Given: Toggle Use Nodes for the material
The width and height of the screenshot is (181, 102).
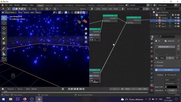Looking at the screenshot, I should point(167,70).
